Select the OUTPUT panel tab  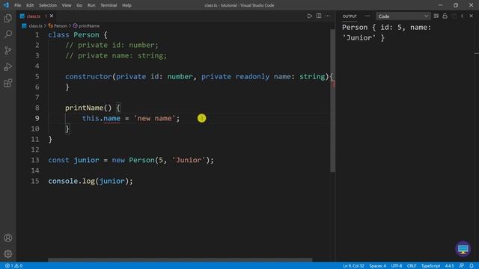350,16
